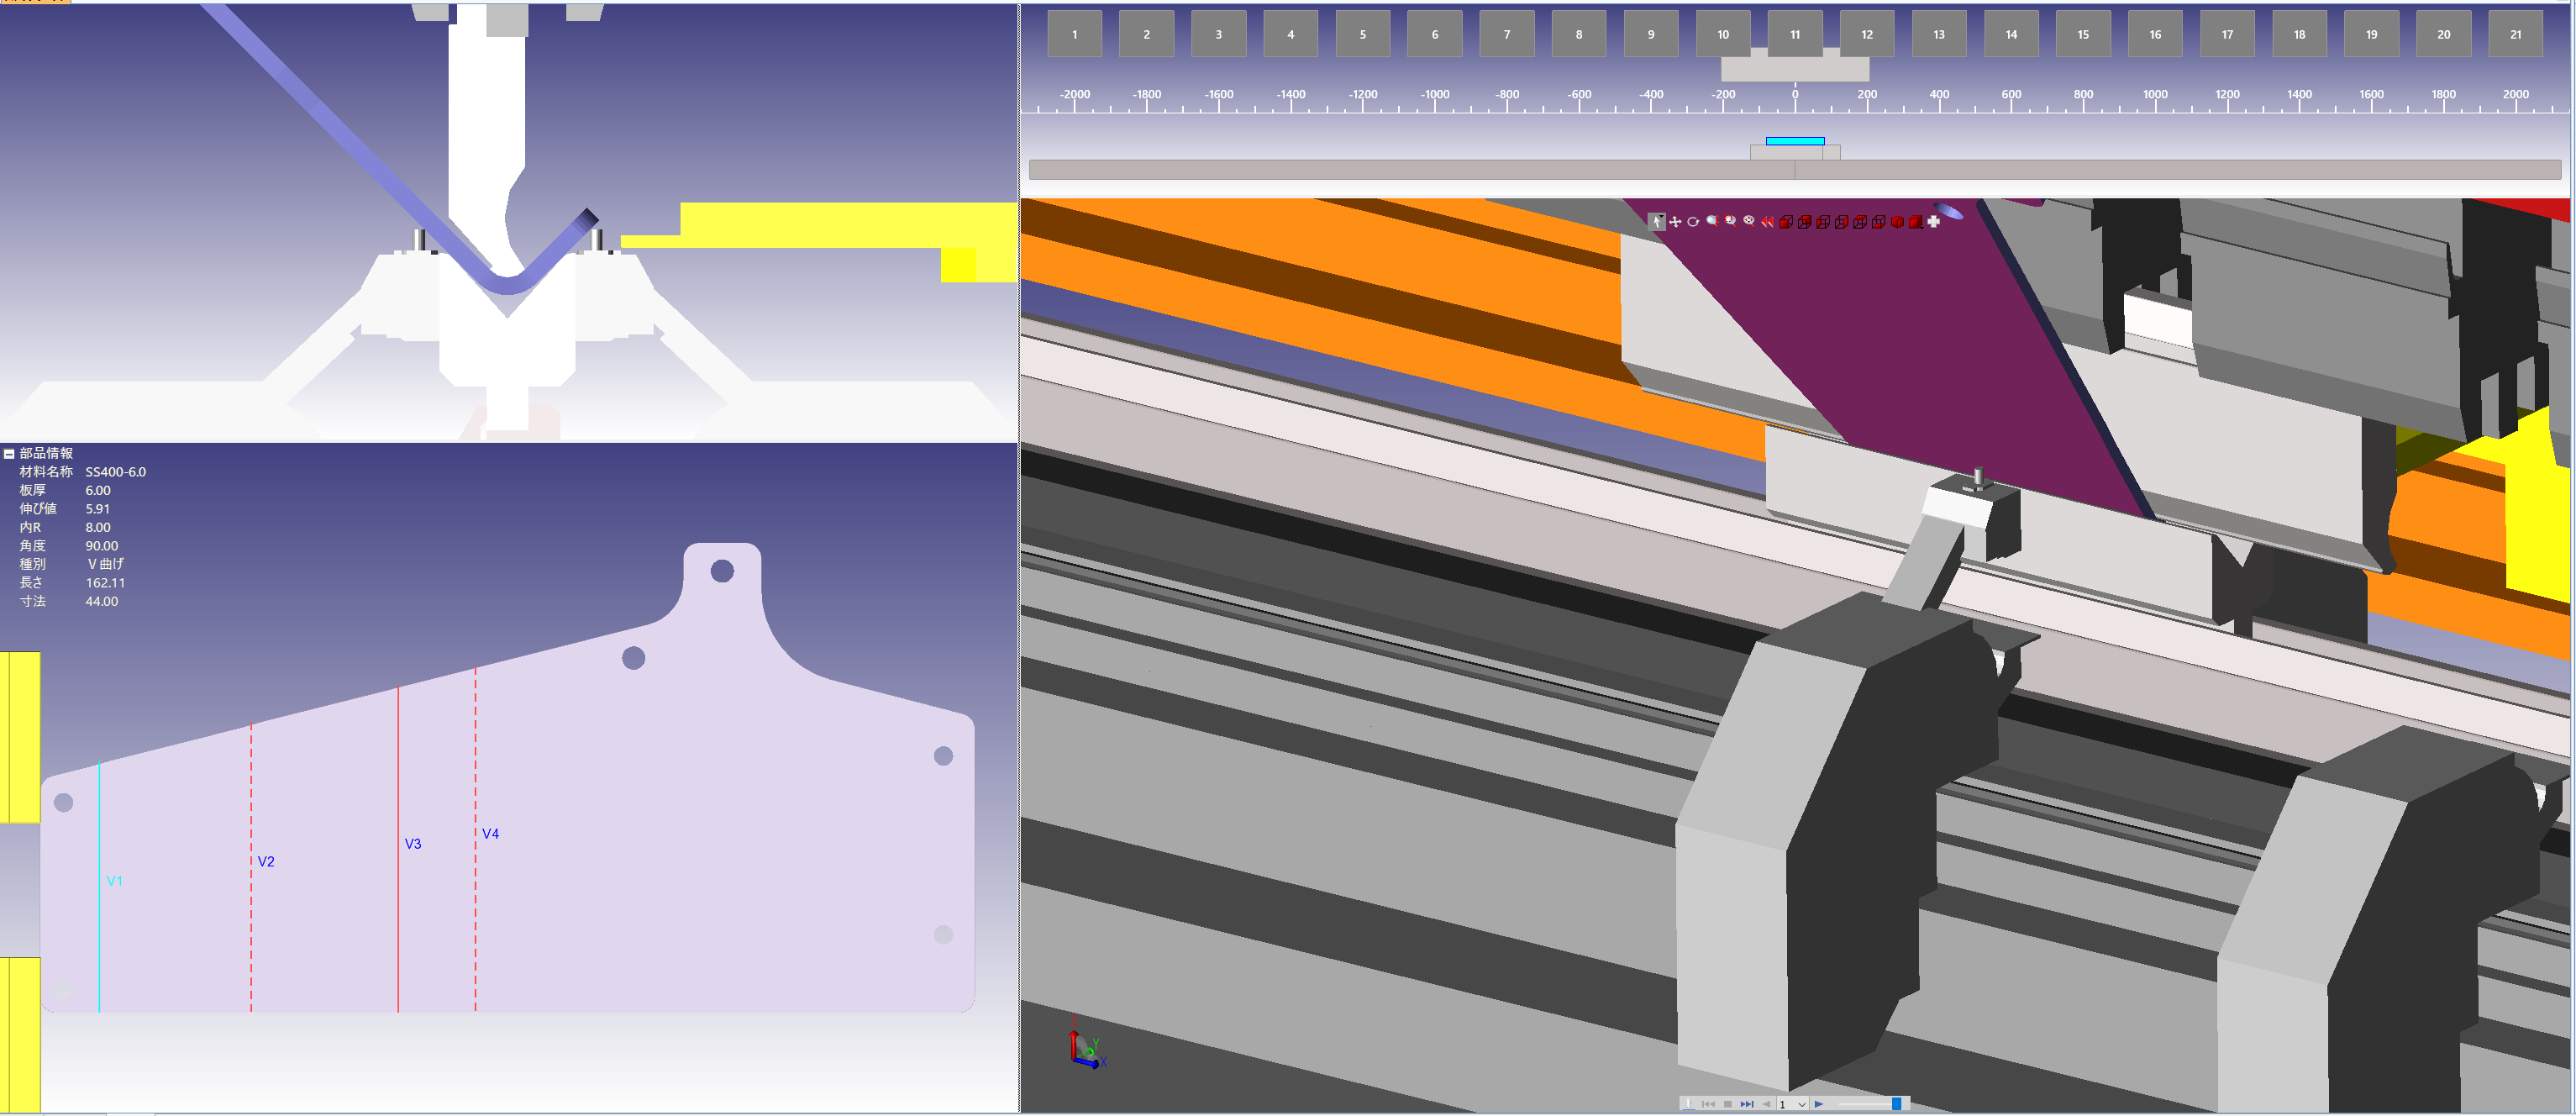
Task: Collapse the 部品情報 panel
Action: 9,454
